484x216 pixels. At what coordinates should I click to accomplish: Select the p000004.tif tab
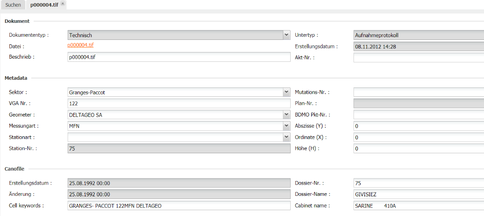click(x=44, y=5)
